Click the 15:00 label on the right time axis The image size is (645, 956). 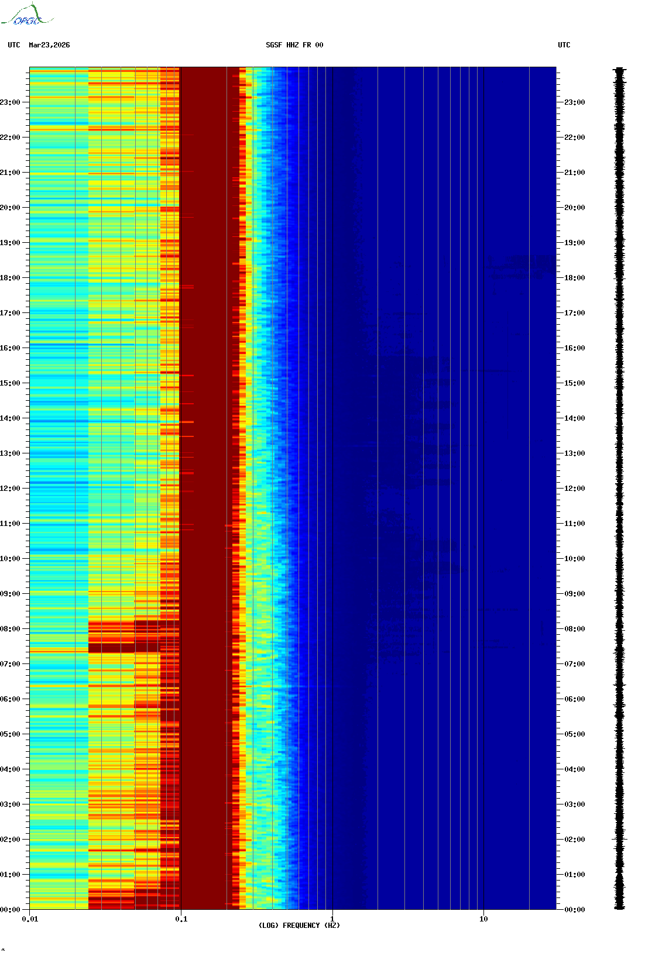pos(575,383)
